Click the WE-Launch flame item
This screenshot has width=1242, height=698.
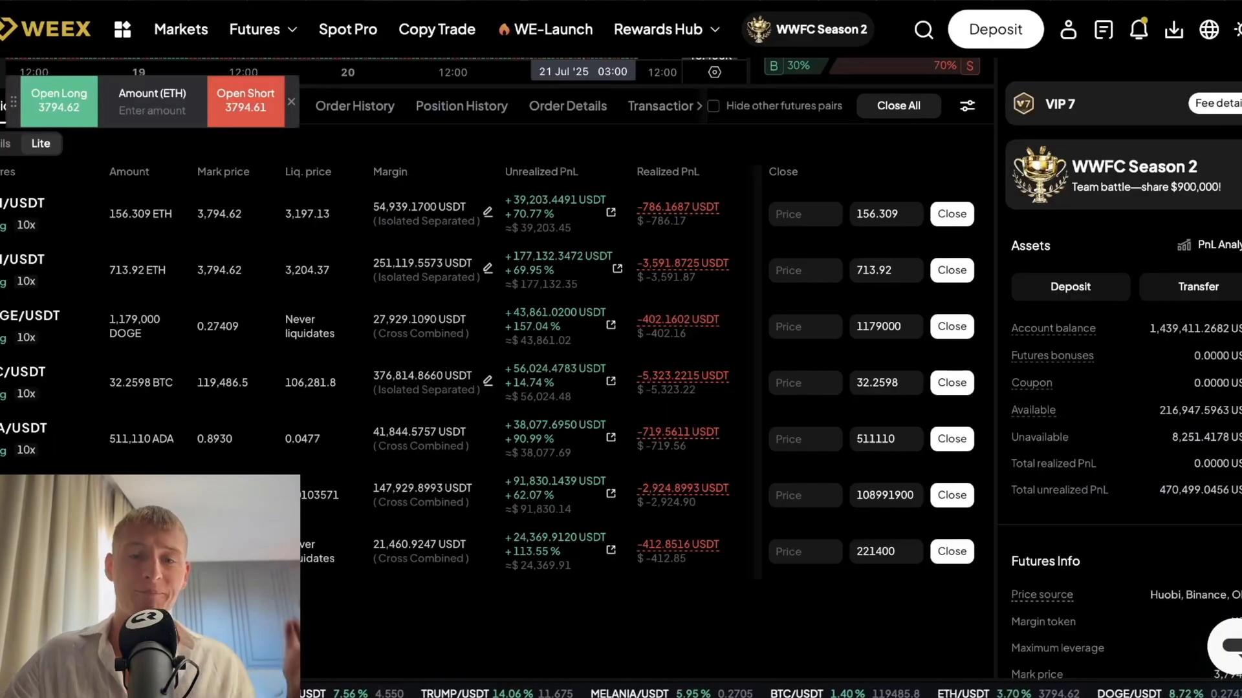(x=545, y=29)
